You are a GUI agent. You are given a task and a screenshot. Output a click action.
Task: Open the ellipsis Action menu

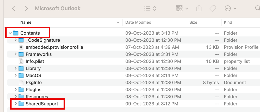230,8
